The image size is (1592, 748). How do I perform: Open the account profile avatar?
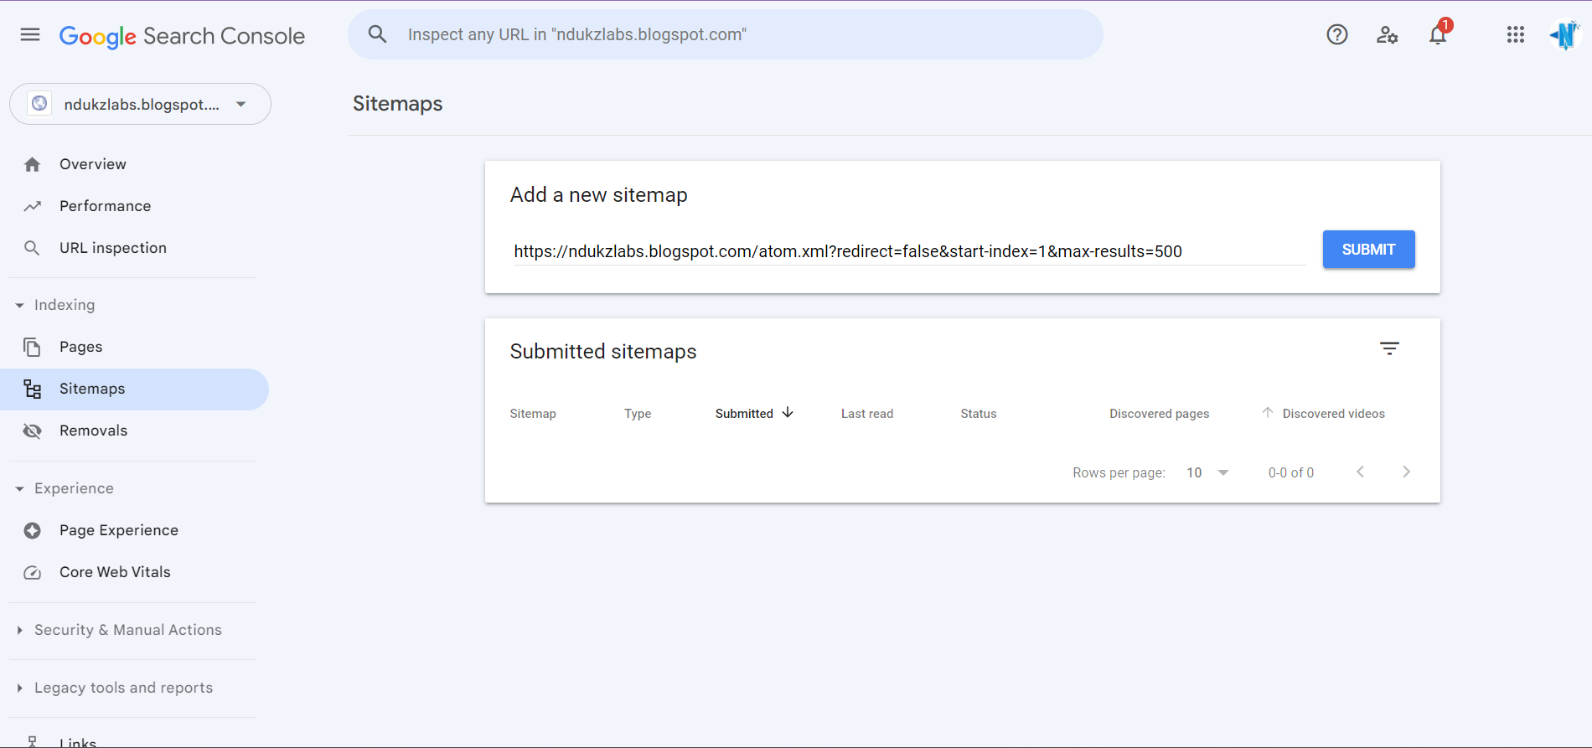[1564, 34]
